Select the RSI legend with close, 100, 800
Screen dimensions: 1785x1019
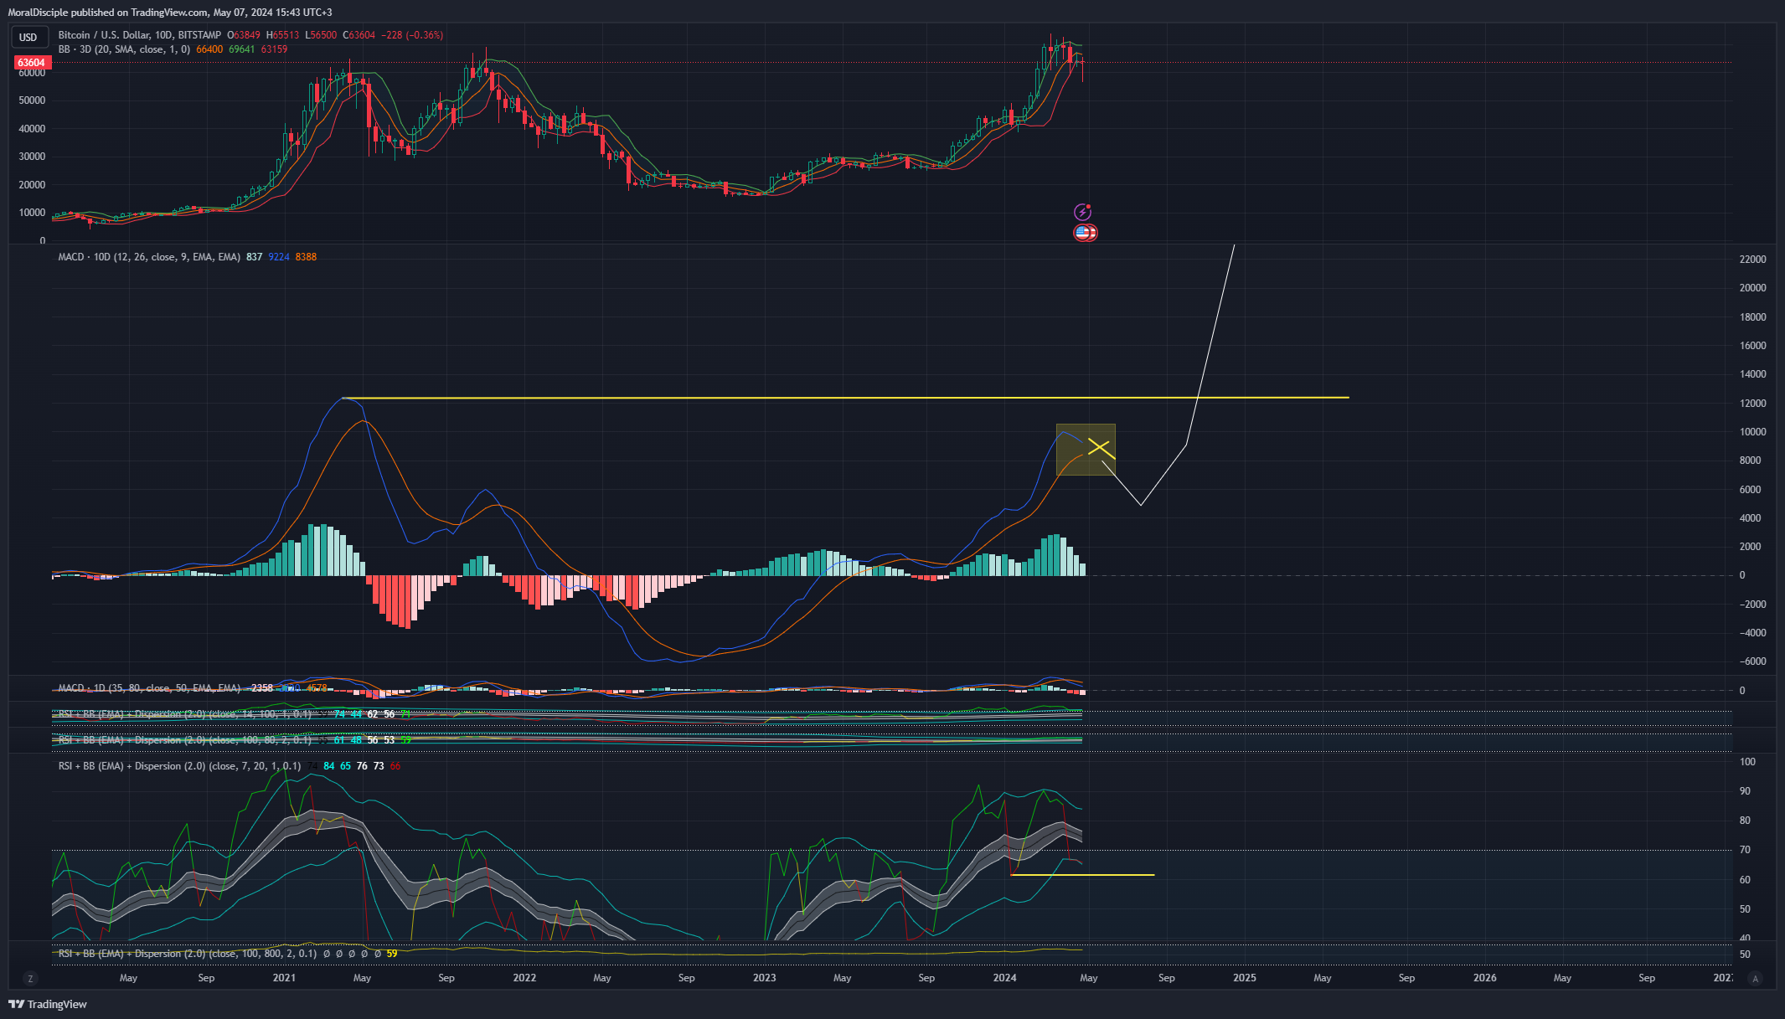click(188, 954)
